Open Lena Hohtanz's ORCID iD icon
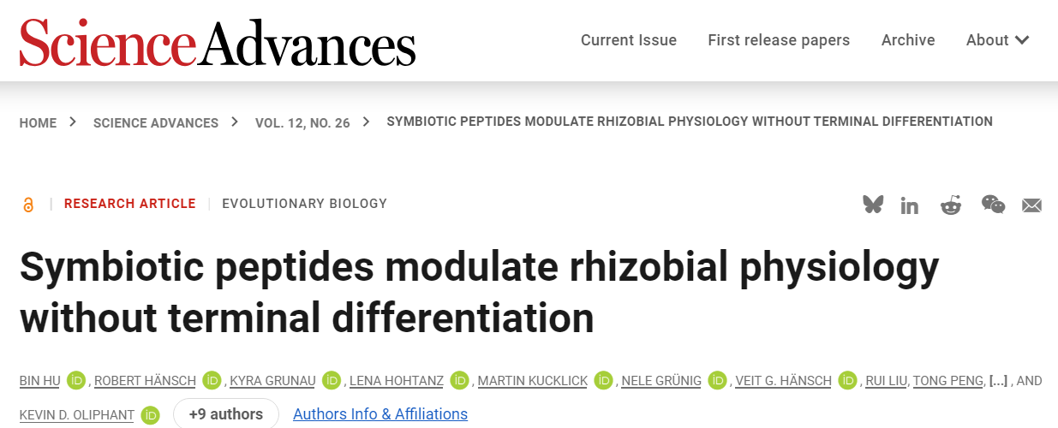The height and width of the screenshot is (428, 1058). (460, 380)
